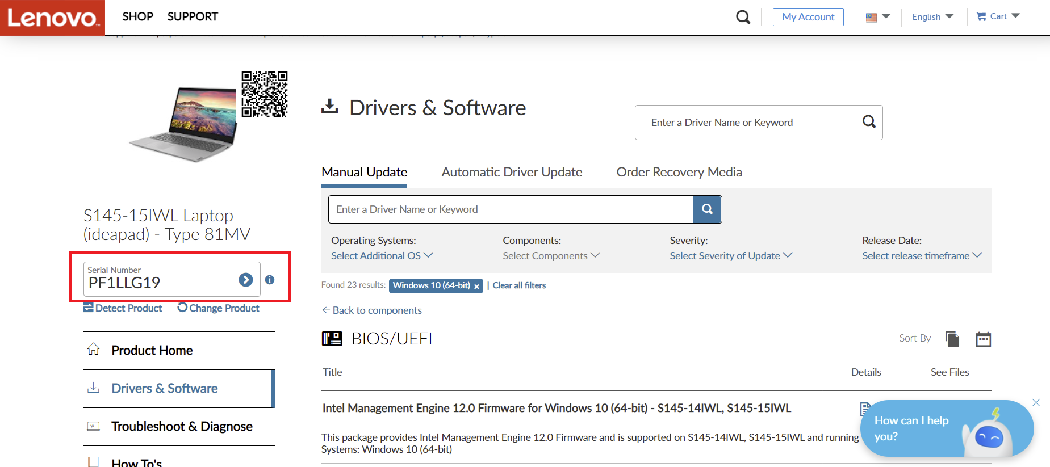Screen dimensions: 1050x467
Task: Click the header search magnifier icon
Action: coord(743,17)
